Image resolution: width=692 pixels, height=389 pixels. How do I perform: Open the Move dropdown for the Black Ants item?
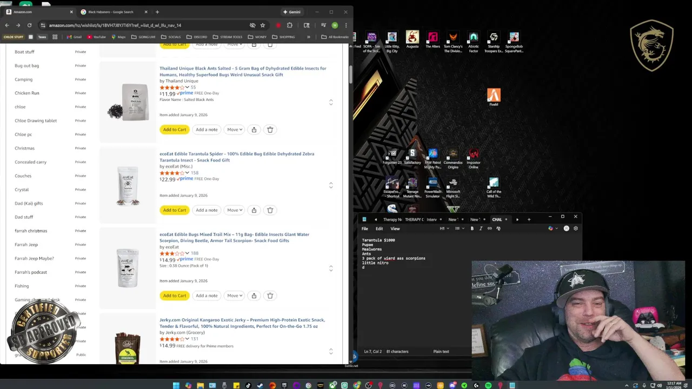[x=234, y=130]
